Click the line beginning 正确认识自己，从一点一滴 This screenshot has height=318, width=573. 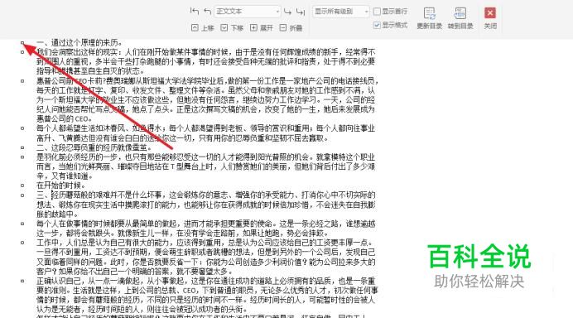coord(205,281)
